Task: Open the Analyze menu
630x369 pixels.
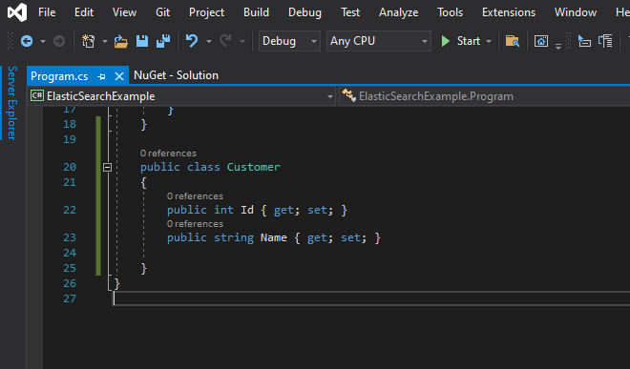Action: pos(398,12)
